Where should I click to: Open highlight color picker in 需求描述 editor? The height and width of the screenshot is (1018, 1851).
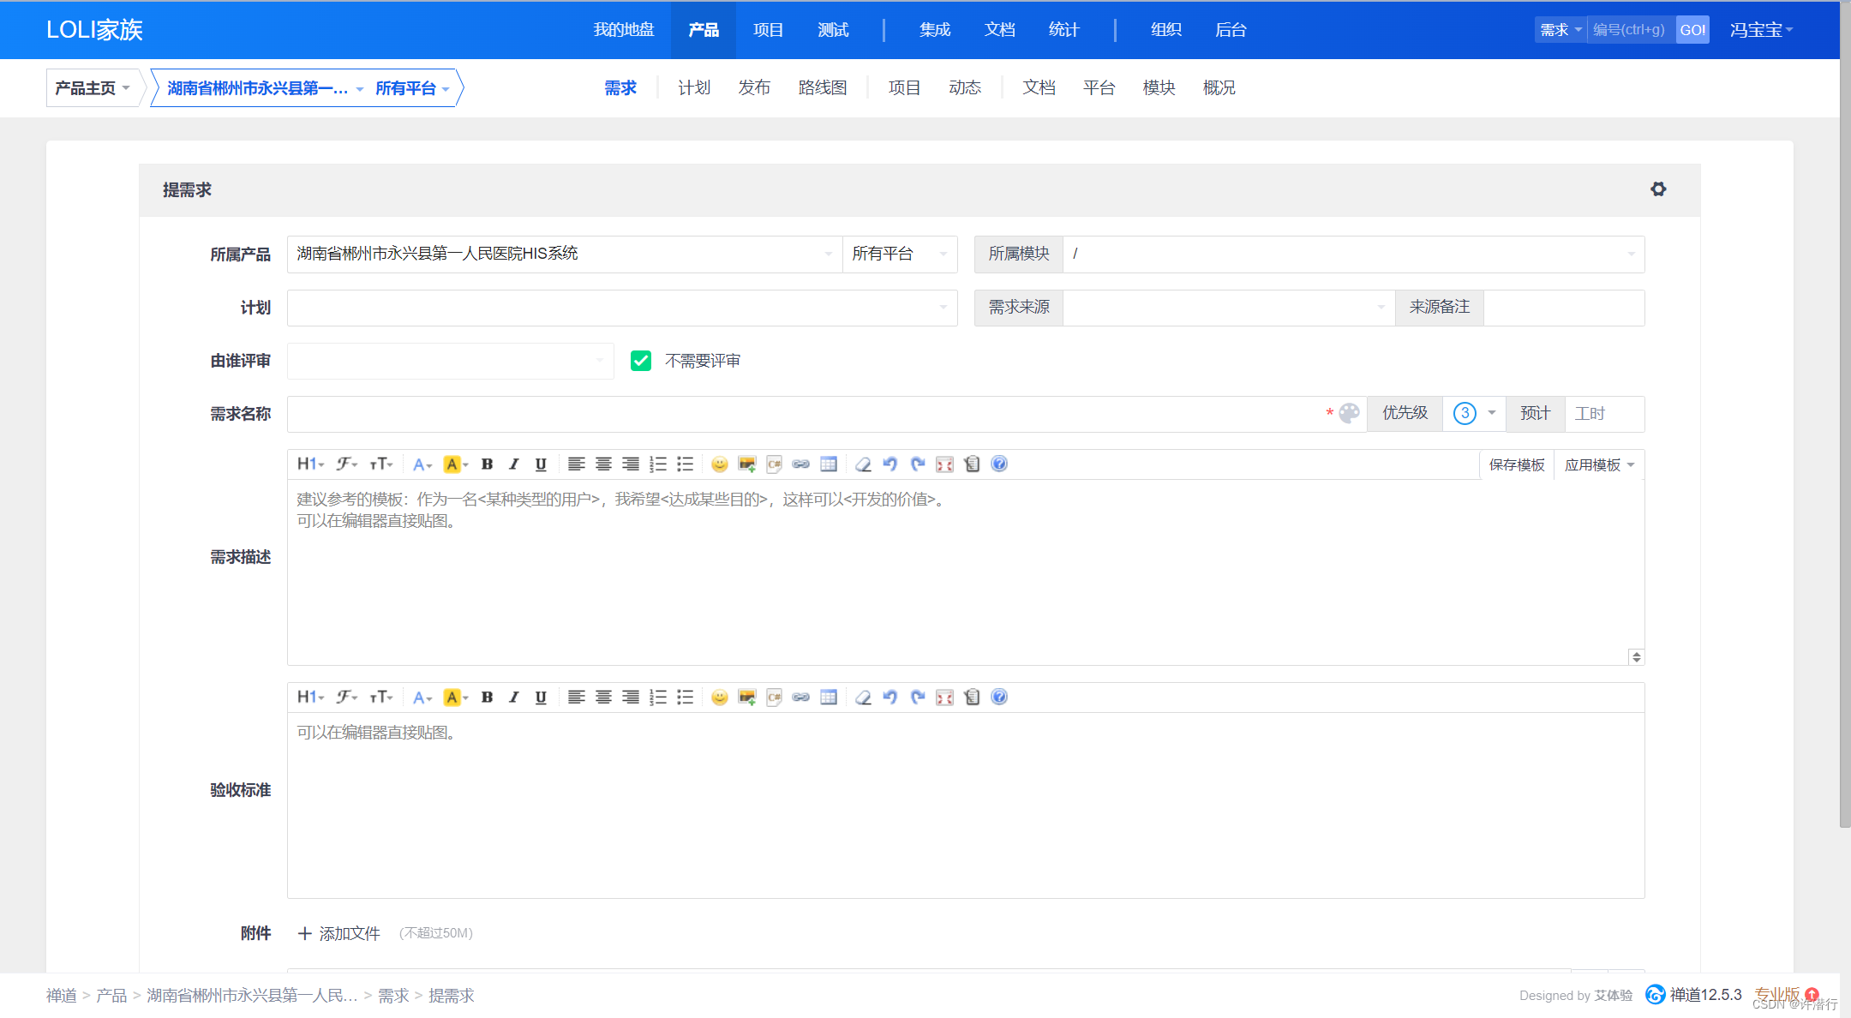point(456,464)
